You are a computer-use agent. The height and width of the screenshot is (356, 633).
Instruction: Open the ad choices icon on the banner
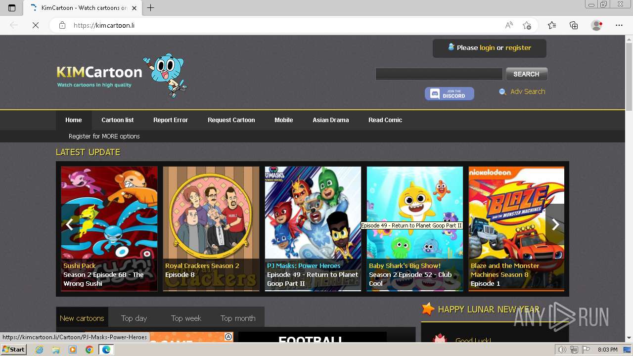click(x=228, y=337)
